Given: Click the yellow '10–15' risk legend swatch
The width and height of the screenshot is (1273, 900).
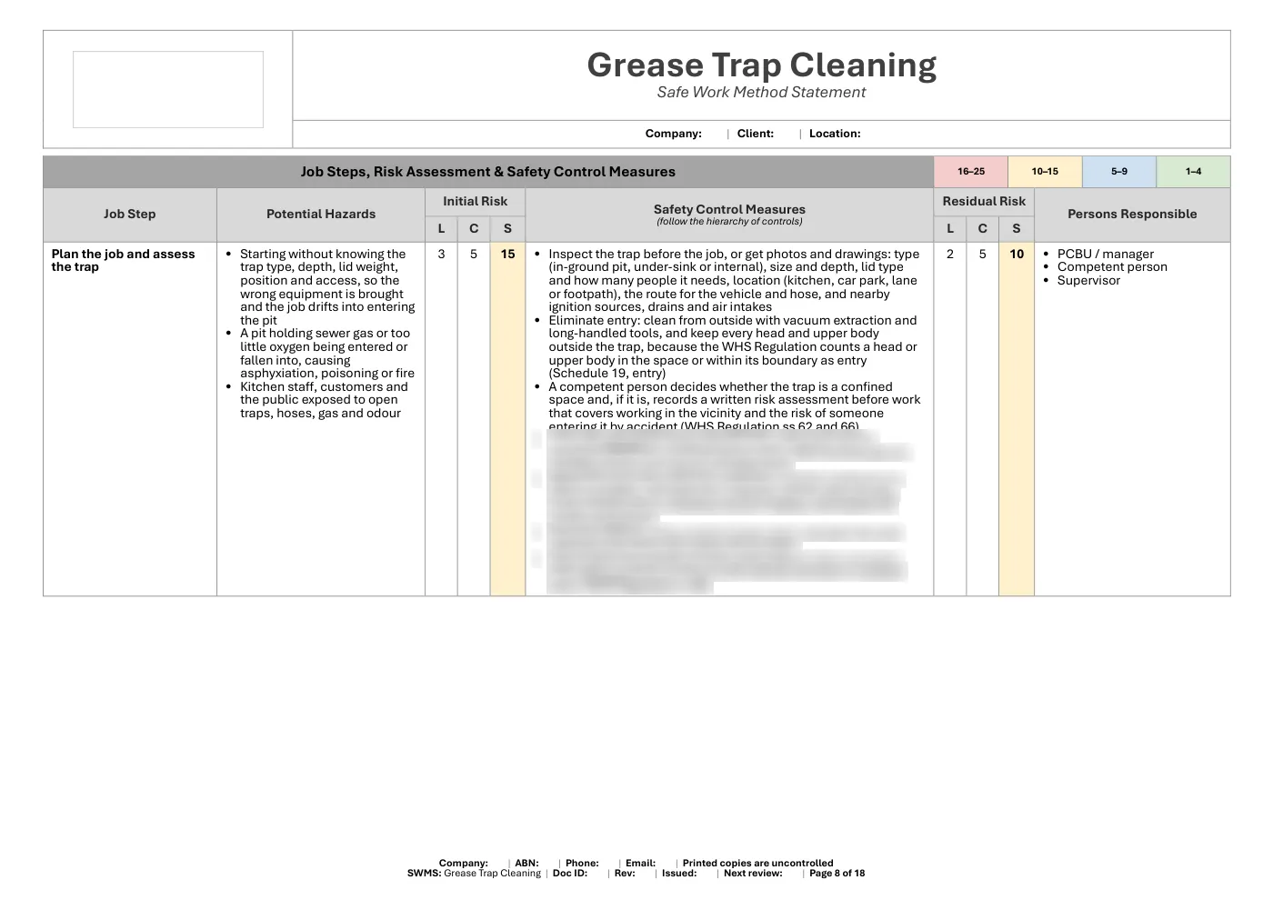Looking at the screenshot, I should (x=1045, y=172).
